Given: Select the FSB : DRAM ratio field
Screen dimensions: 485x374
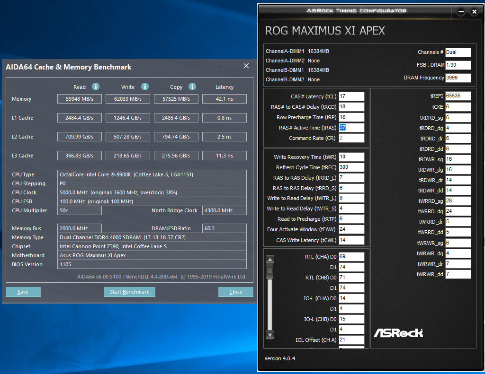Looking at the screenshot, I should [x=458, y=65].
